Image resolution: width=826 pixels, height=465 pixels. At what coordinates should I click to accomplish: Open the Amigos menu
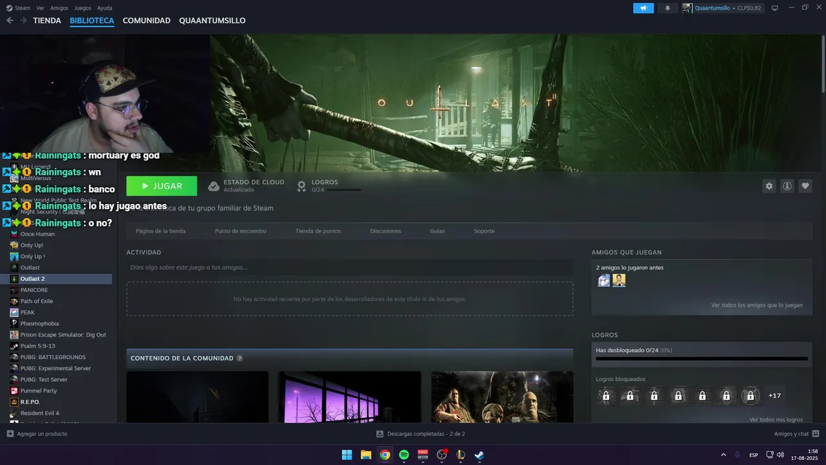pyautogui.click(x=59, y=8)
